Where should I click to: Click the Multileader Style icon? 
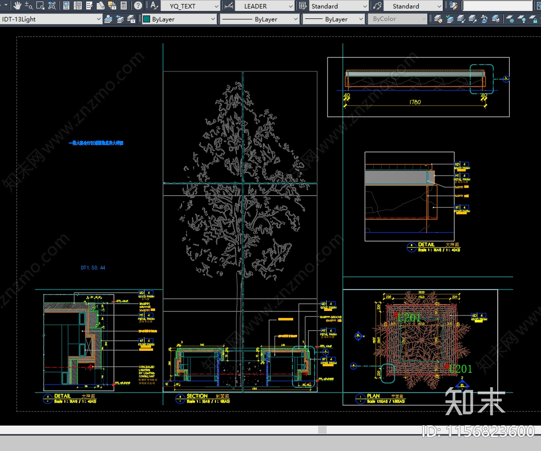tap(376, 6)
